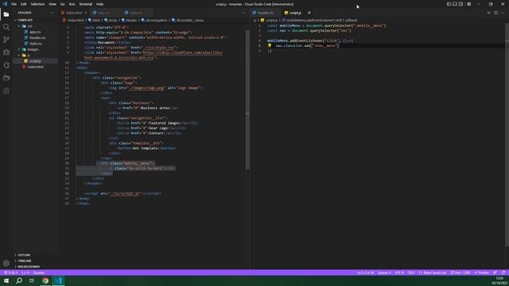Open the File menu
The height and width of the screenshot is (286, 509).
click(x=14, y=4)
